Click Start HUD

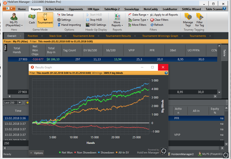click(x=94, y=15)
